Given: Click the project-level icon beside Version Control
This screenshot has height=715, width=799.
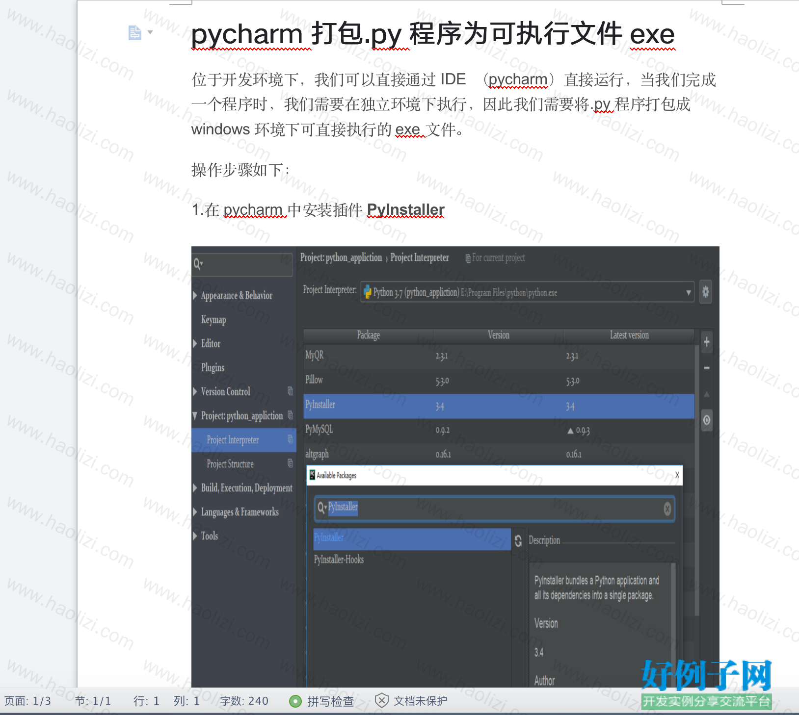Looking at the screenshot, I should pos(290,391).
